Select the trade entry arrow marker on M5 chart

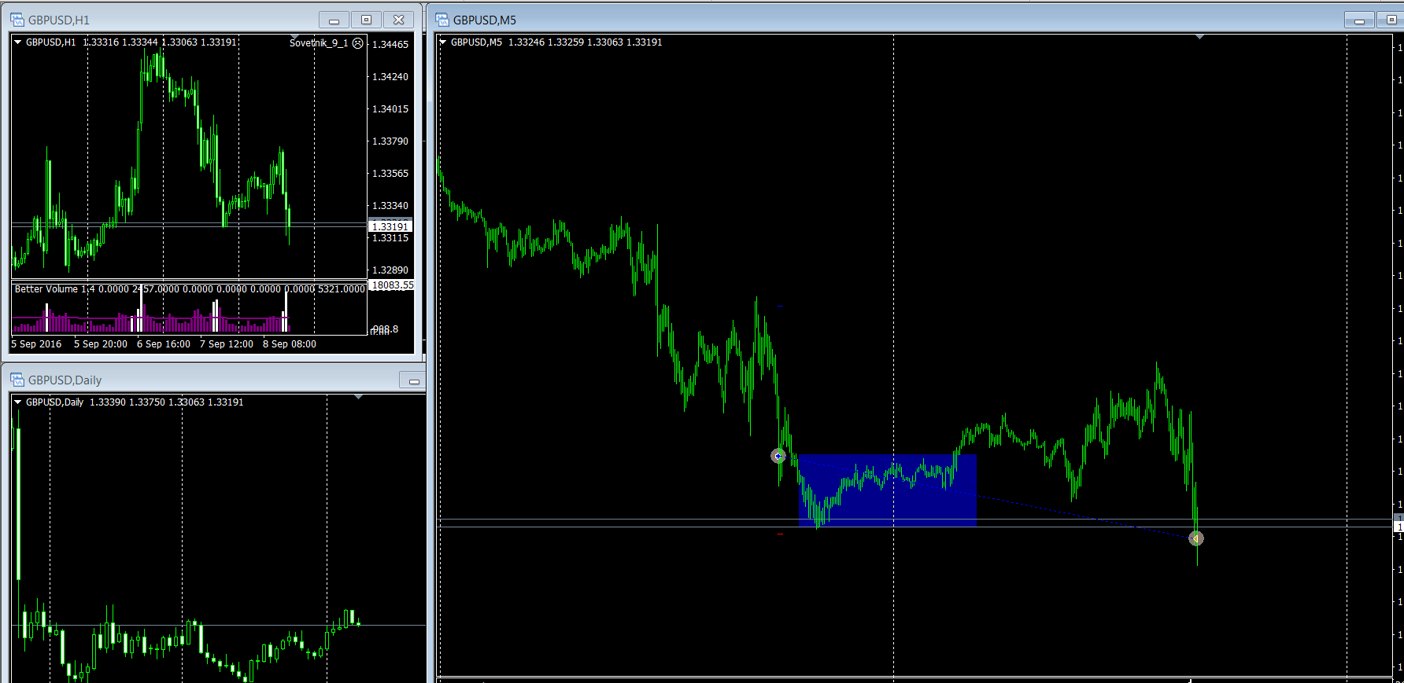(x=778, y=456)
